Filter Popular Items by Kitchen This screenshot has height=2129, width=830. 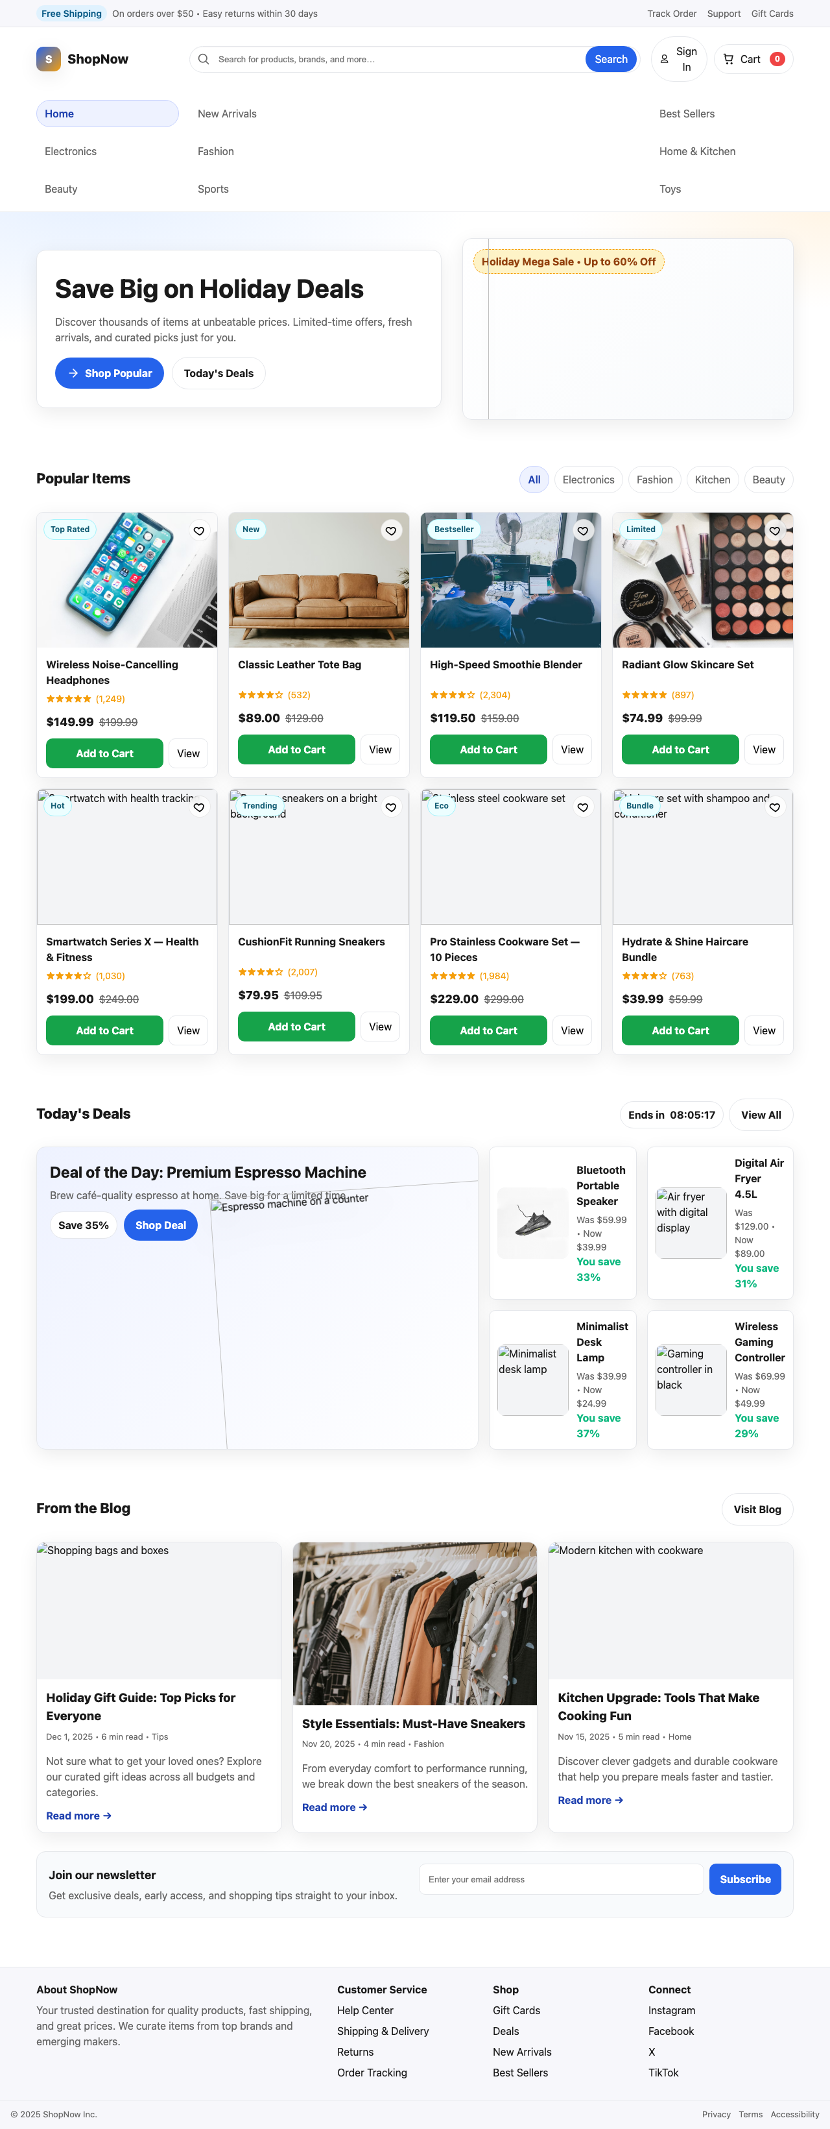[x=713, y=480]
